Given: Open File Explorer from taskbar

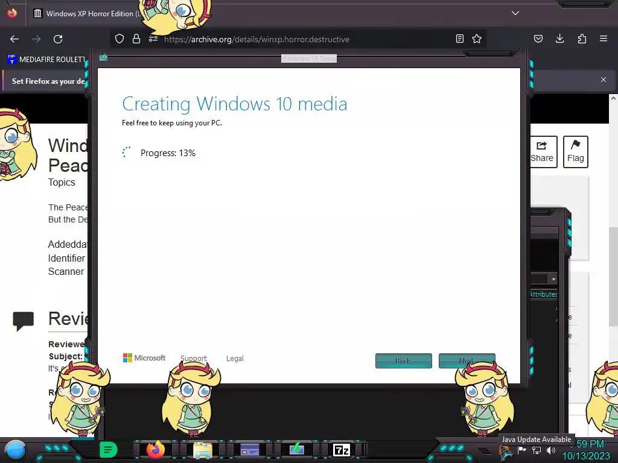Looking at the screenshot, I should 203,450.
